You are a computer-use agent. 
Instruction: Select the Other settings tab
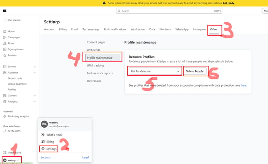pyautogui.click(x=214, y=29)
